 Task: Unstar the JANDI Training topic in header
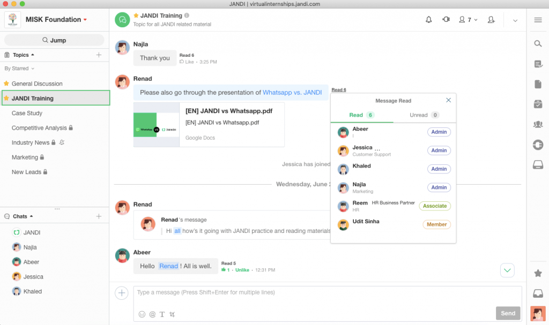pos(136,16)
